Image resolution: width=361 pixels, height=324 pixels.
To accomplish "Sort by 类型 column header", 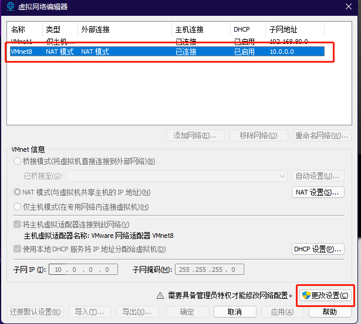I will coord(60,29).
